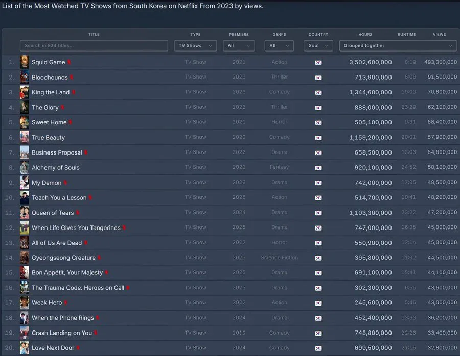
Task: Click the Netflix icon beside Queen of Tears
Action: click(78, 213)
